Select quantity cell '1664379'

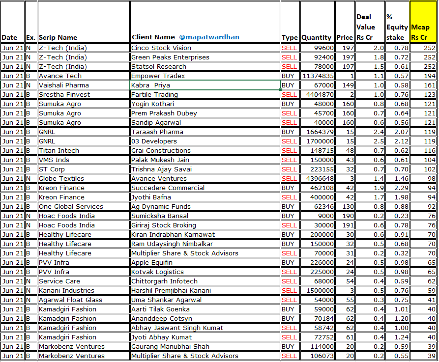(318, 132)
